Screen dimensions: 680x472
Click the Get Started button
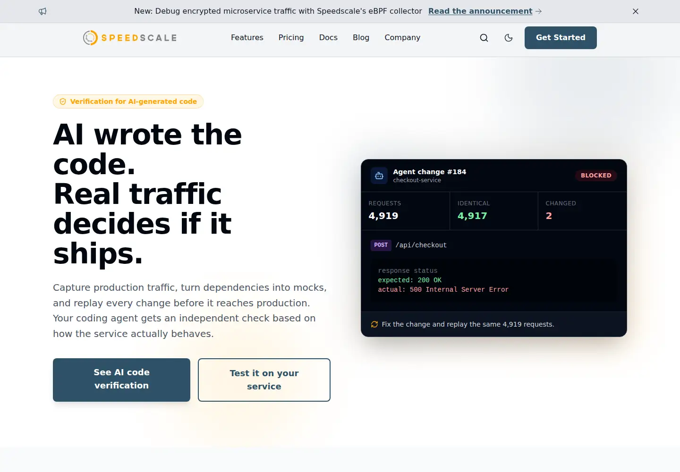[561, 38]
